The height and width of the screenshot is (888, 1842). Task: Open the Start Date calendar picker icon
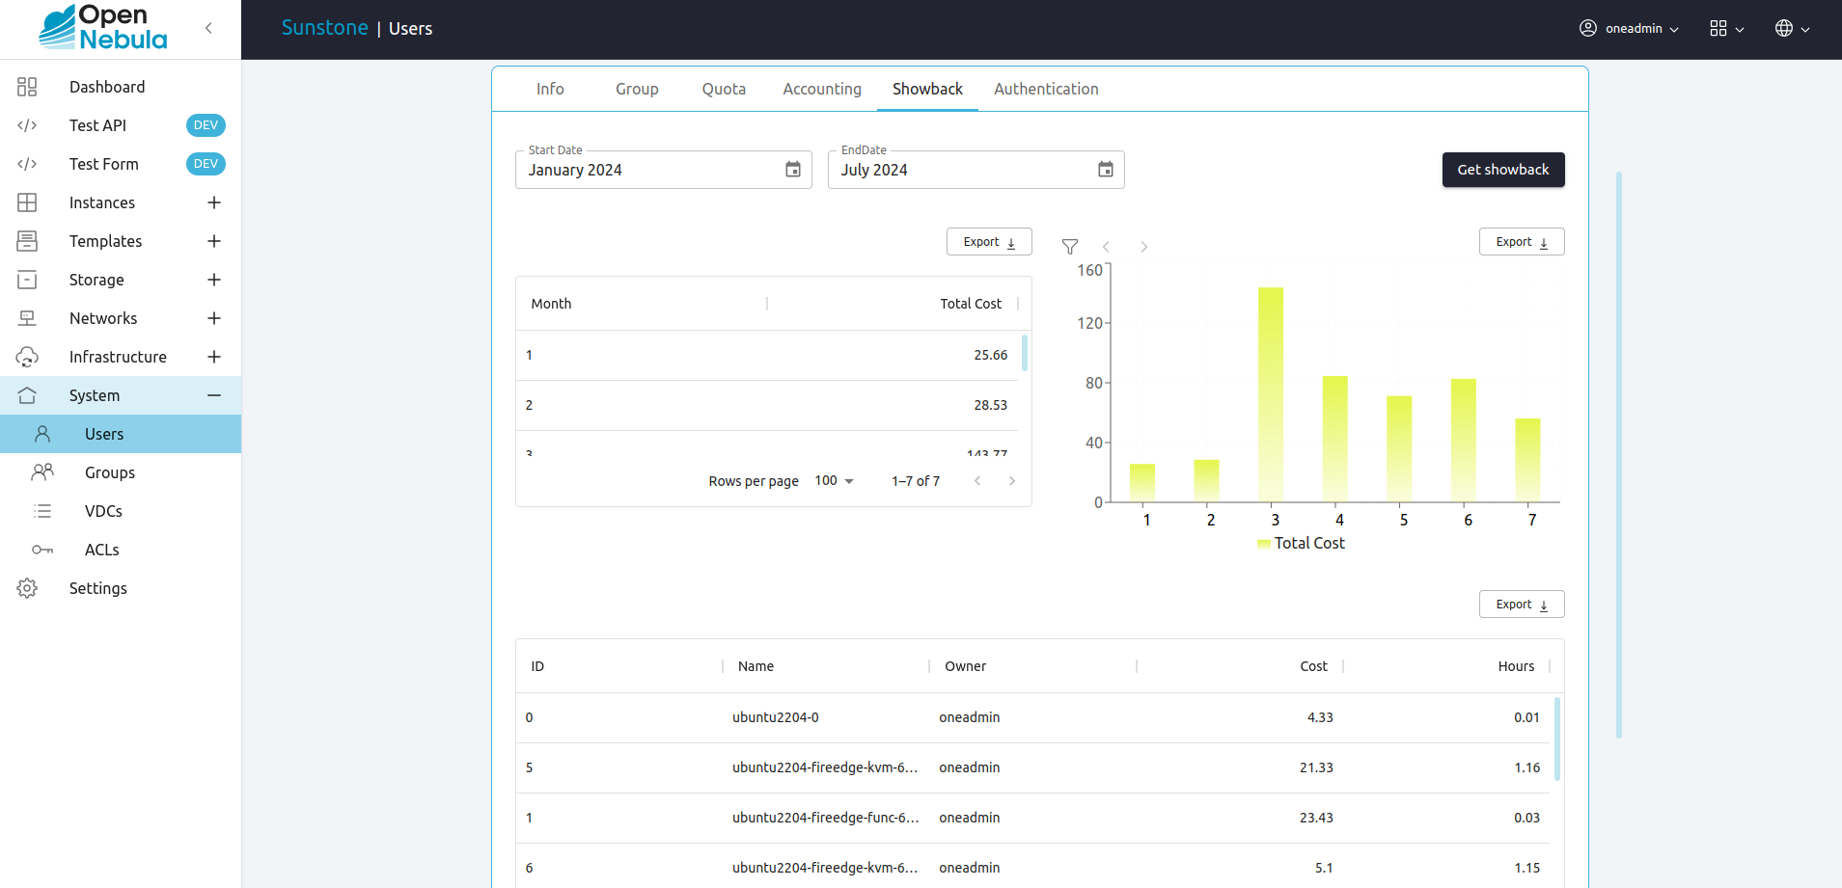point(793,170)
